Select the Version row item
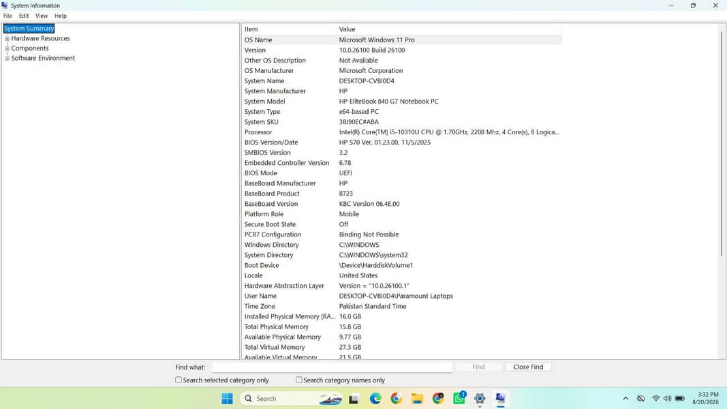This screenshot has width=727, height=409. (x=402, y=50)
